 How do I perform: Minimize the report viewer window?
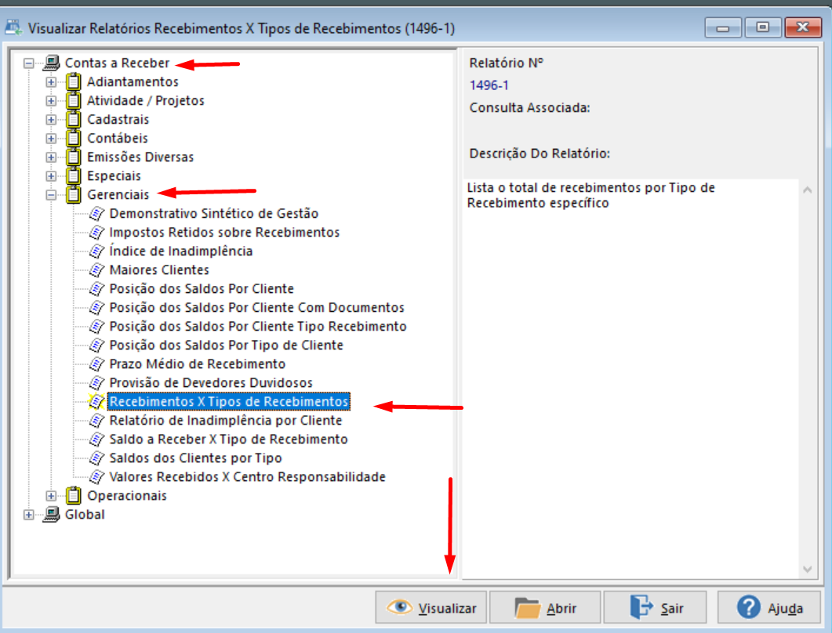point(723,27)
